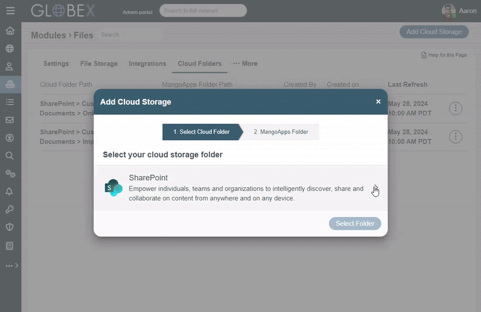Close the Add Cloud Storage dialog
This screenshot has width=481, height=312.
tap(378, 102)
